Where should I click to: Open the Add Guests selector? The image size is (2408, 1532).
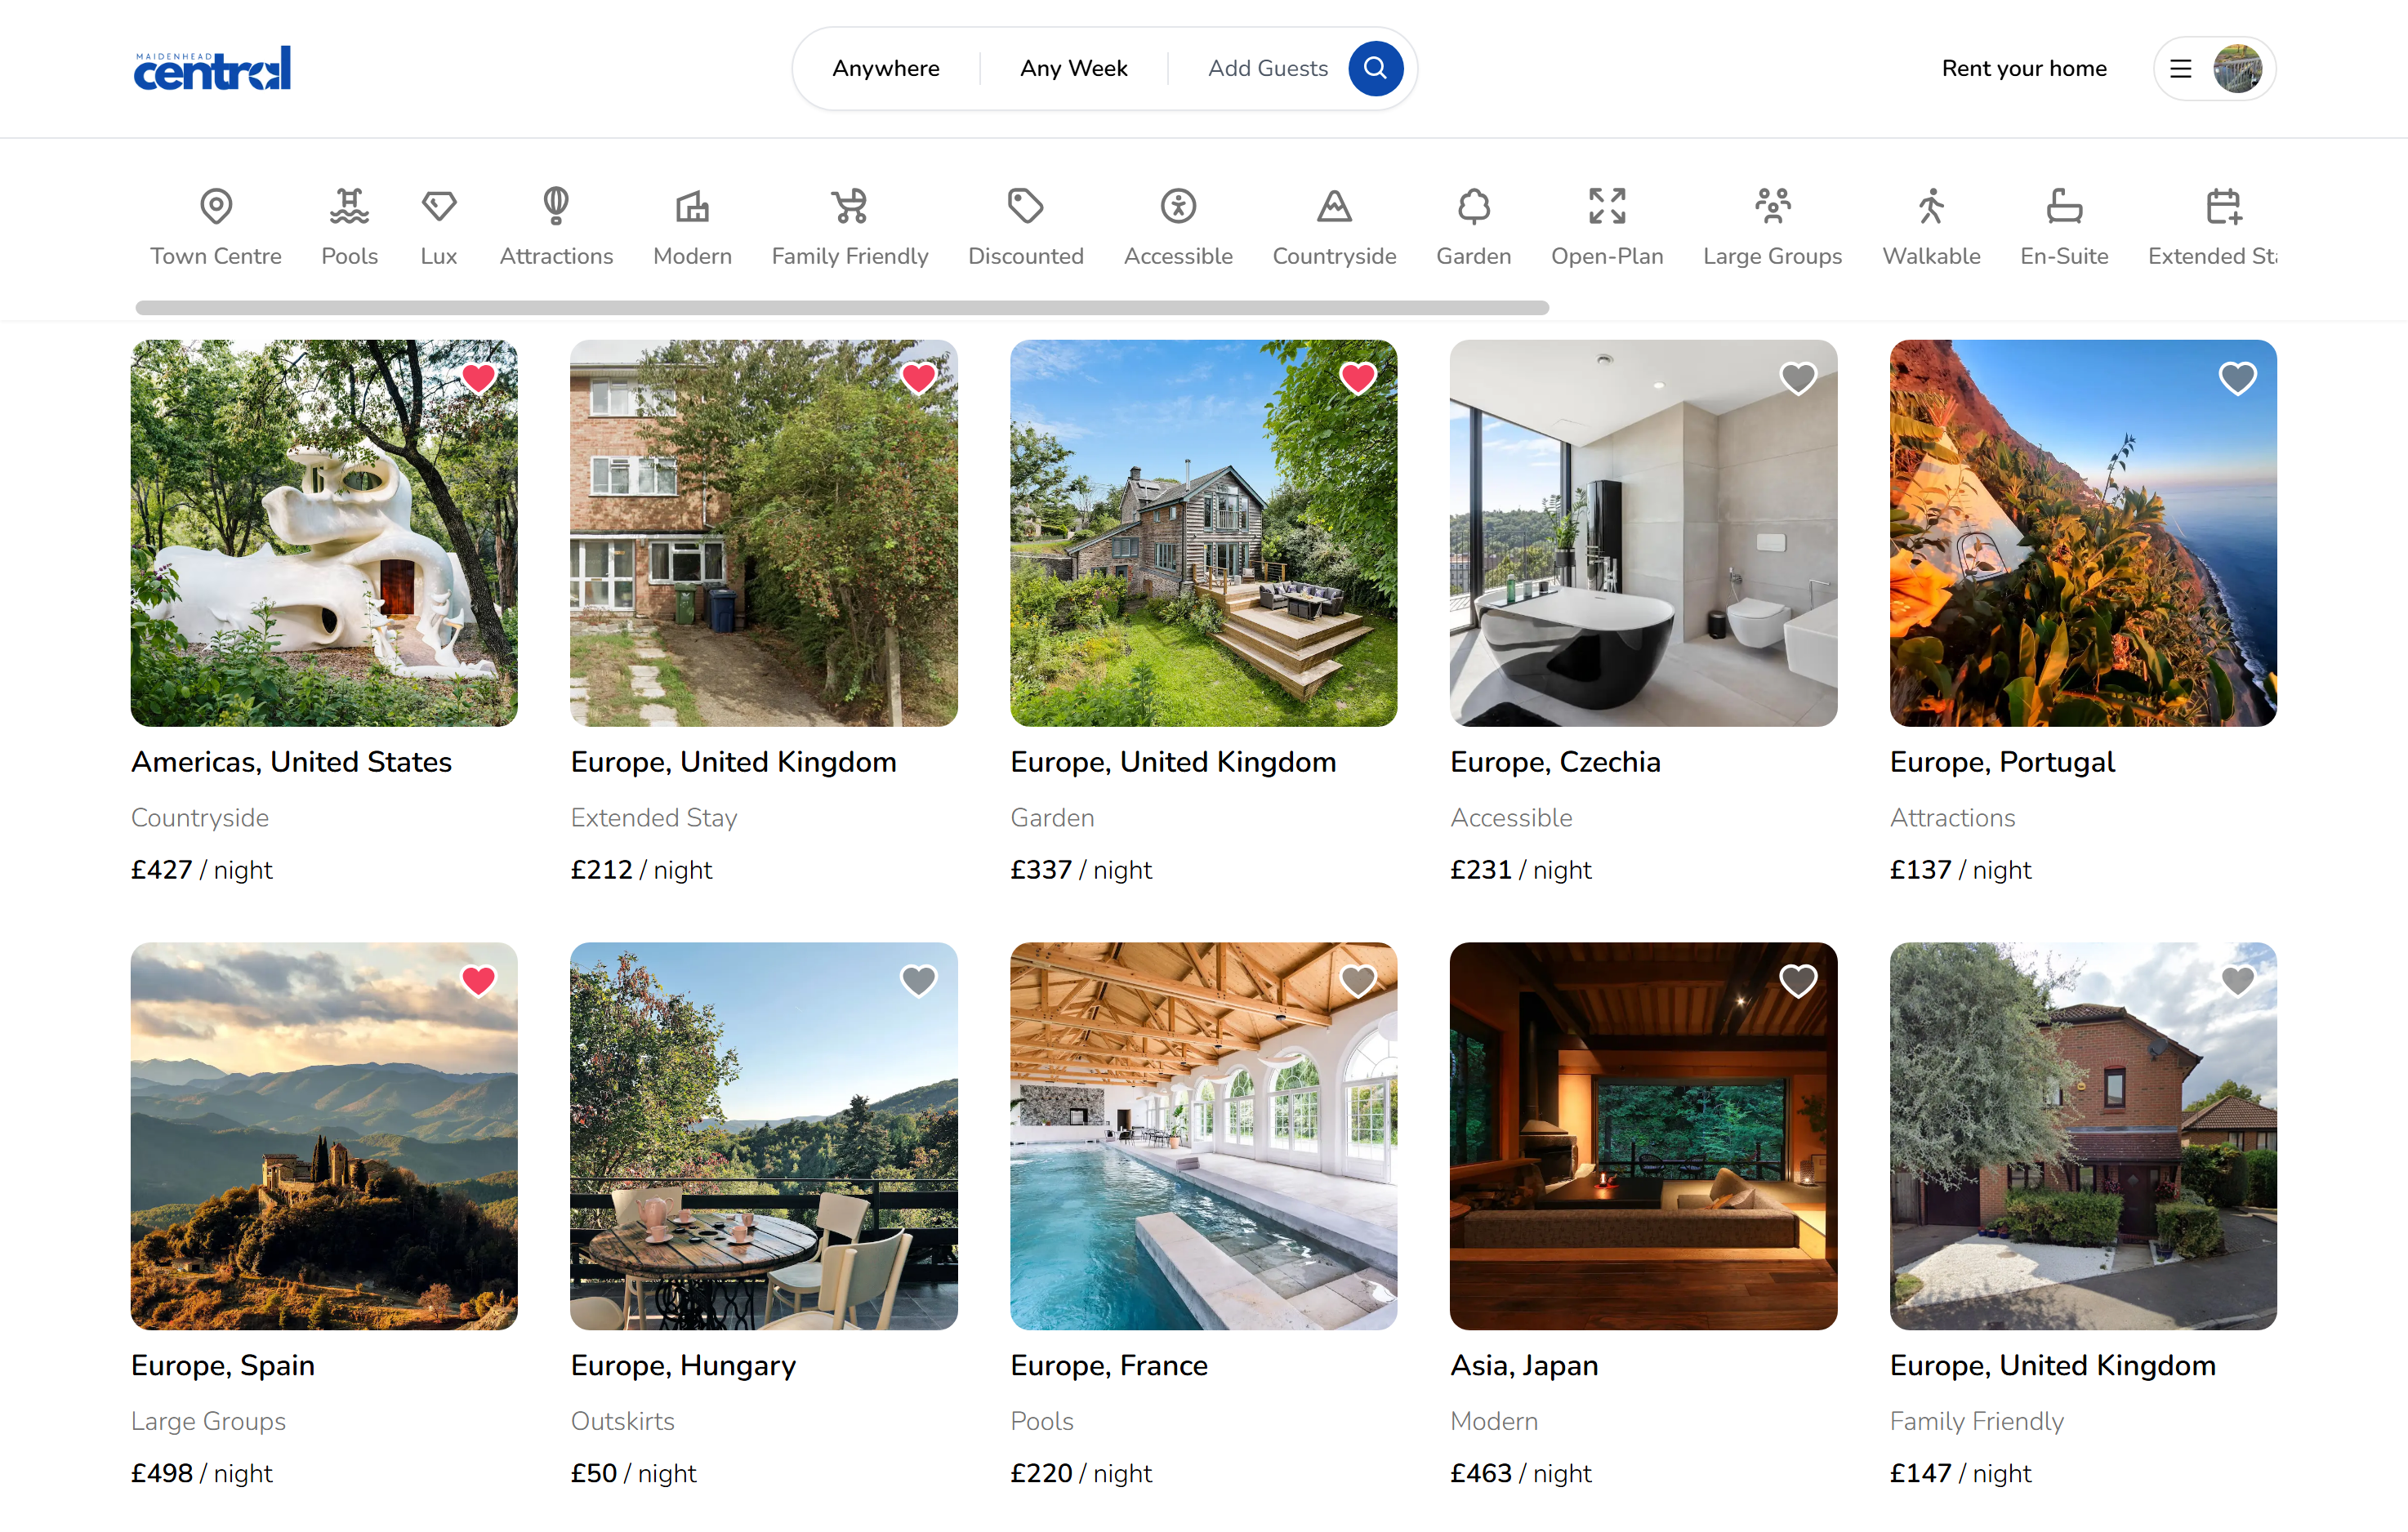[1267, 68]
